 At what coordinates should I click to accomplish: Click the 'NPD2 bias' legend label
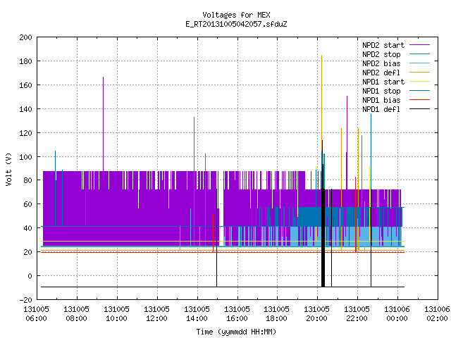click(381, 63)
